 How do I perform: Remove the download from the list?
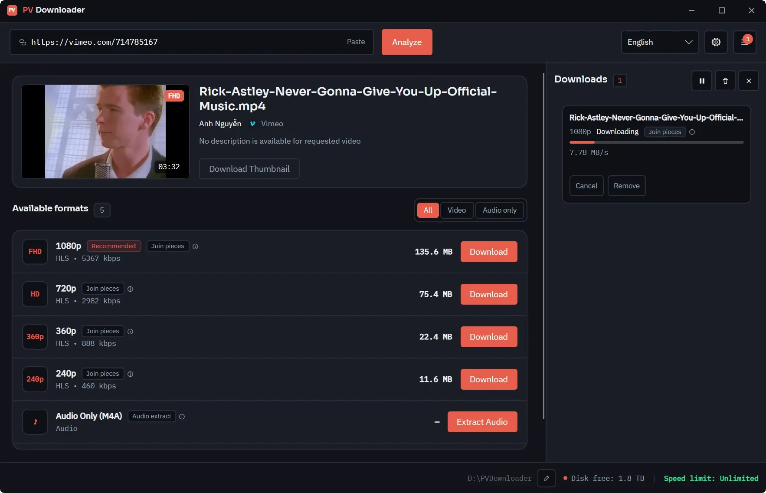[x=627, y=186]
